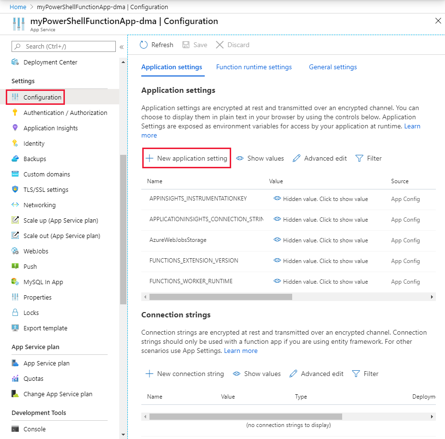Click New application setting button
Image resolution: width=445 pixels, height=439 pixels.
click(186, 158)
